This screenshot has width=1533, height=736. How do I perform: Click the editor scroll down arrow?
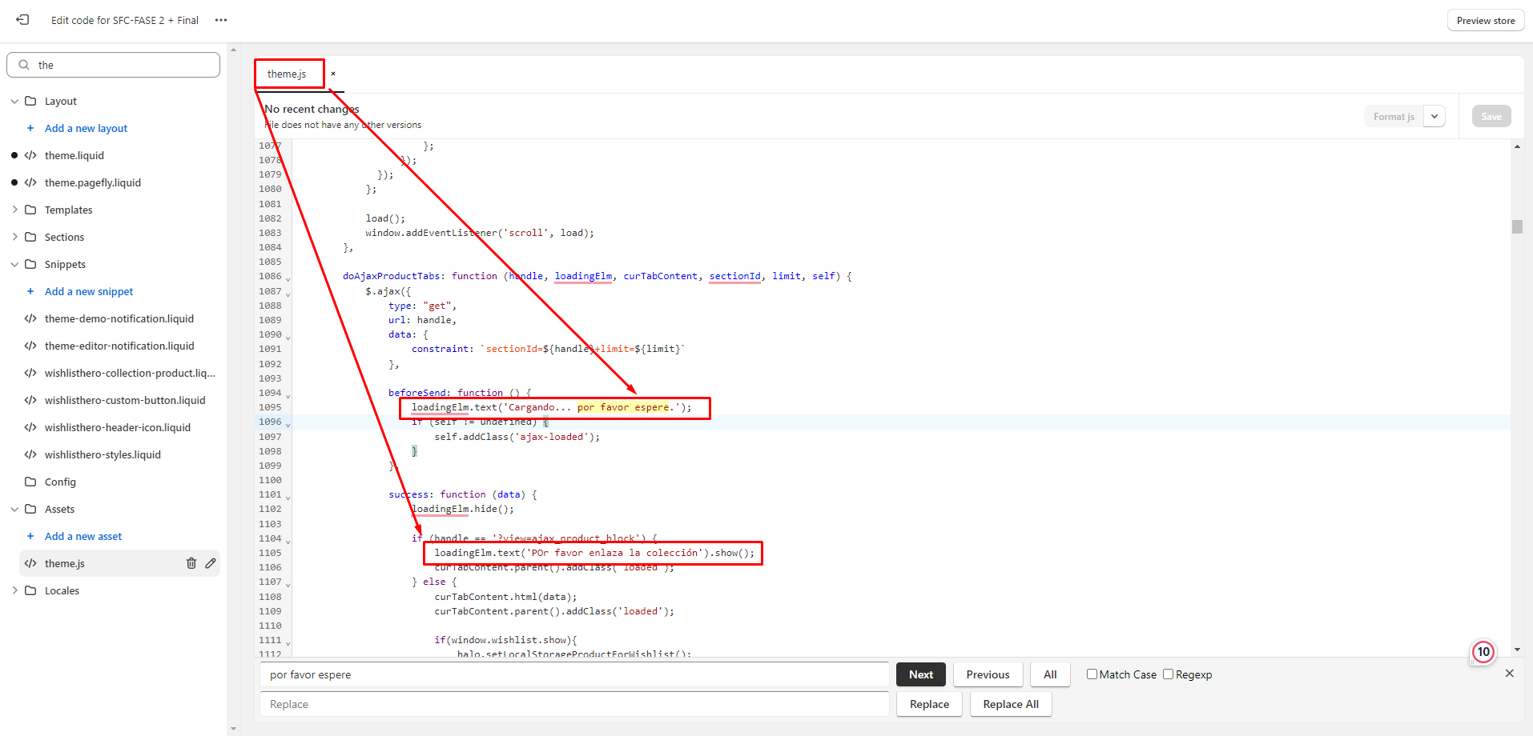[x=1517, y=650]
